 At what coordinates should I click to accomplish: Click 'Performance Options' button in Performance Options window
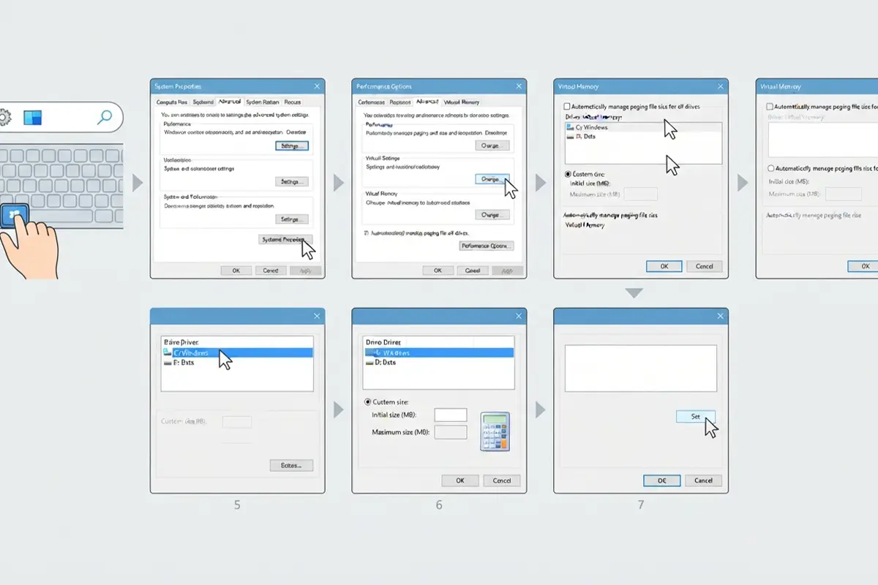coord(487,246)
